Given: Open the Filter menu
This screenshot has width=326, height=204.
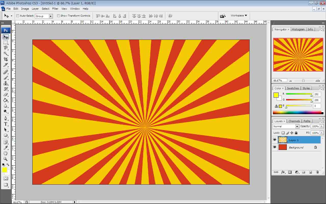Looking at the screenshot, I should tap(55, 9).
